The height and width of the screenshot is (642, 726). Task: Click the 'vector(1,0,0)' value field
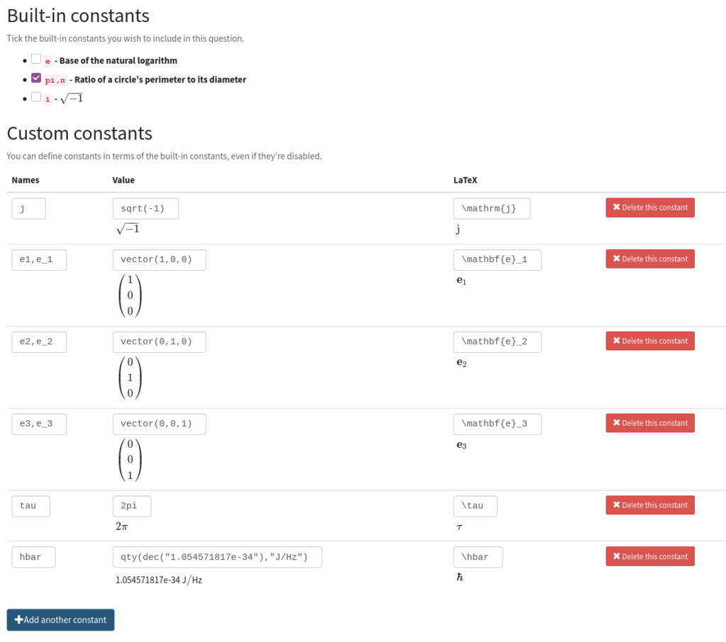(159, 259)
